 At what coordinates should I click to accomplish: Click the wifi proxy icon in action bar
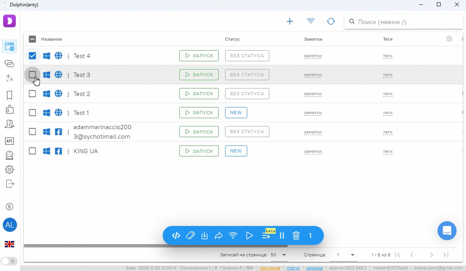233,236
